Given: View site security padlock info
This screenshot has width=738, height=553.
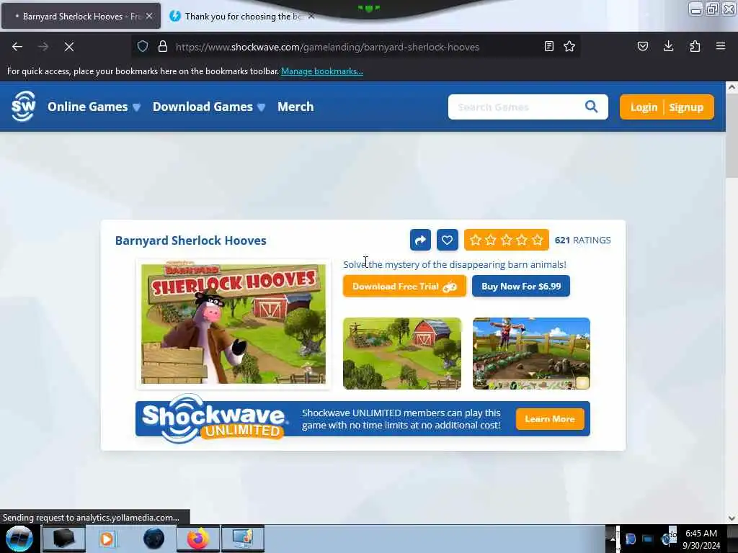Looking at the screenshot, I should pyautogui.click(x=163, y=46).
